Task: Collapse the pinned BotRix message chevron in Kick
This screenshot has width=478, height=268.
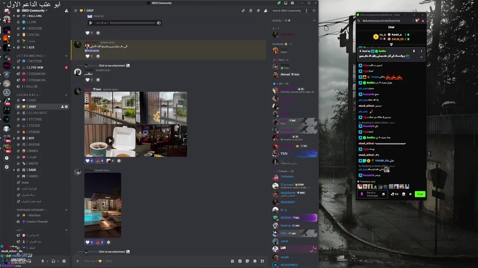Action: [x=421, y=57]
